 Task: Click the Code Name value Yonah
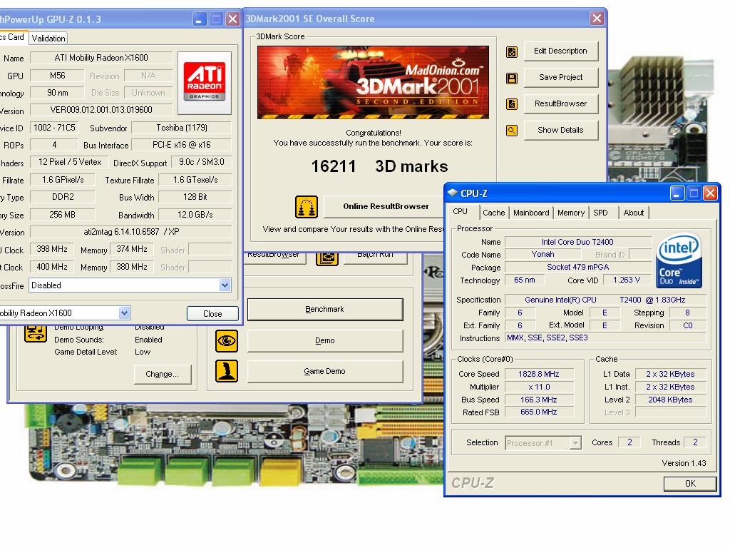pos(543,255)
